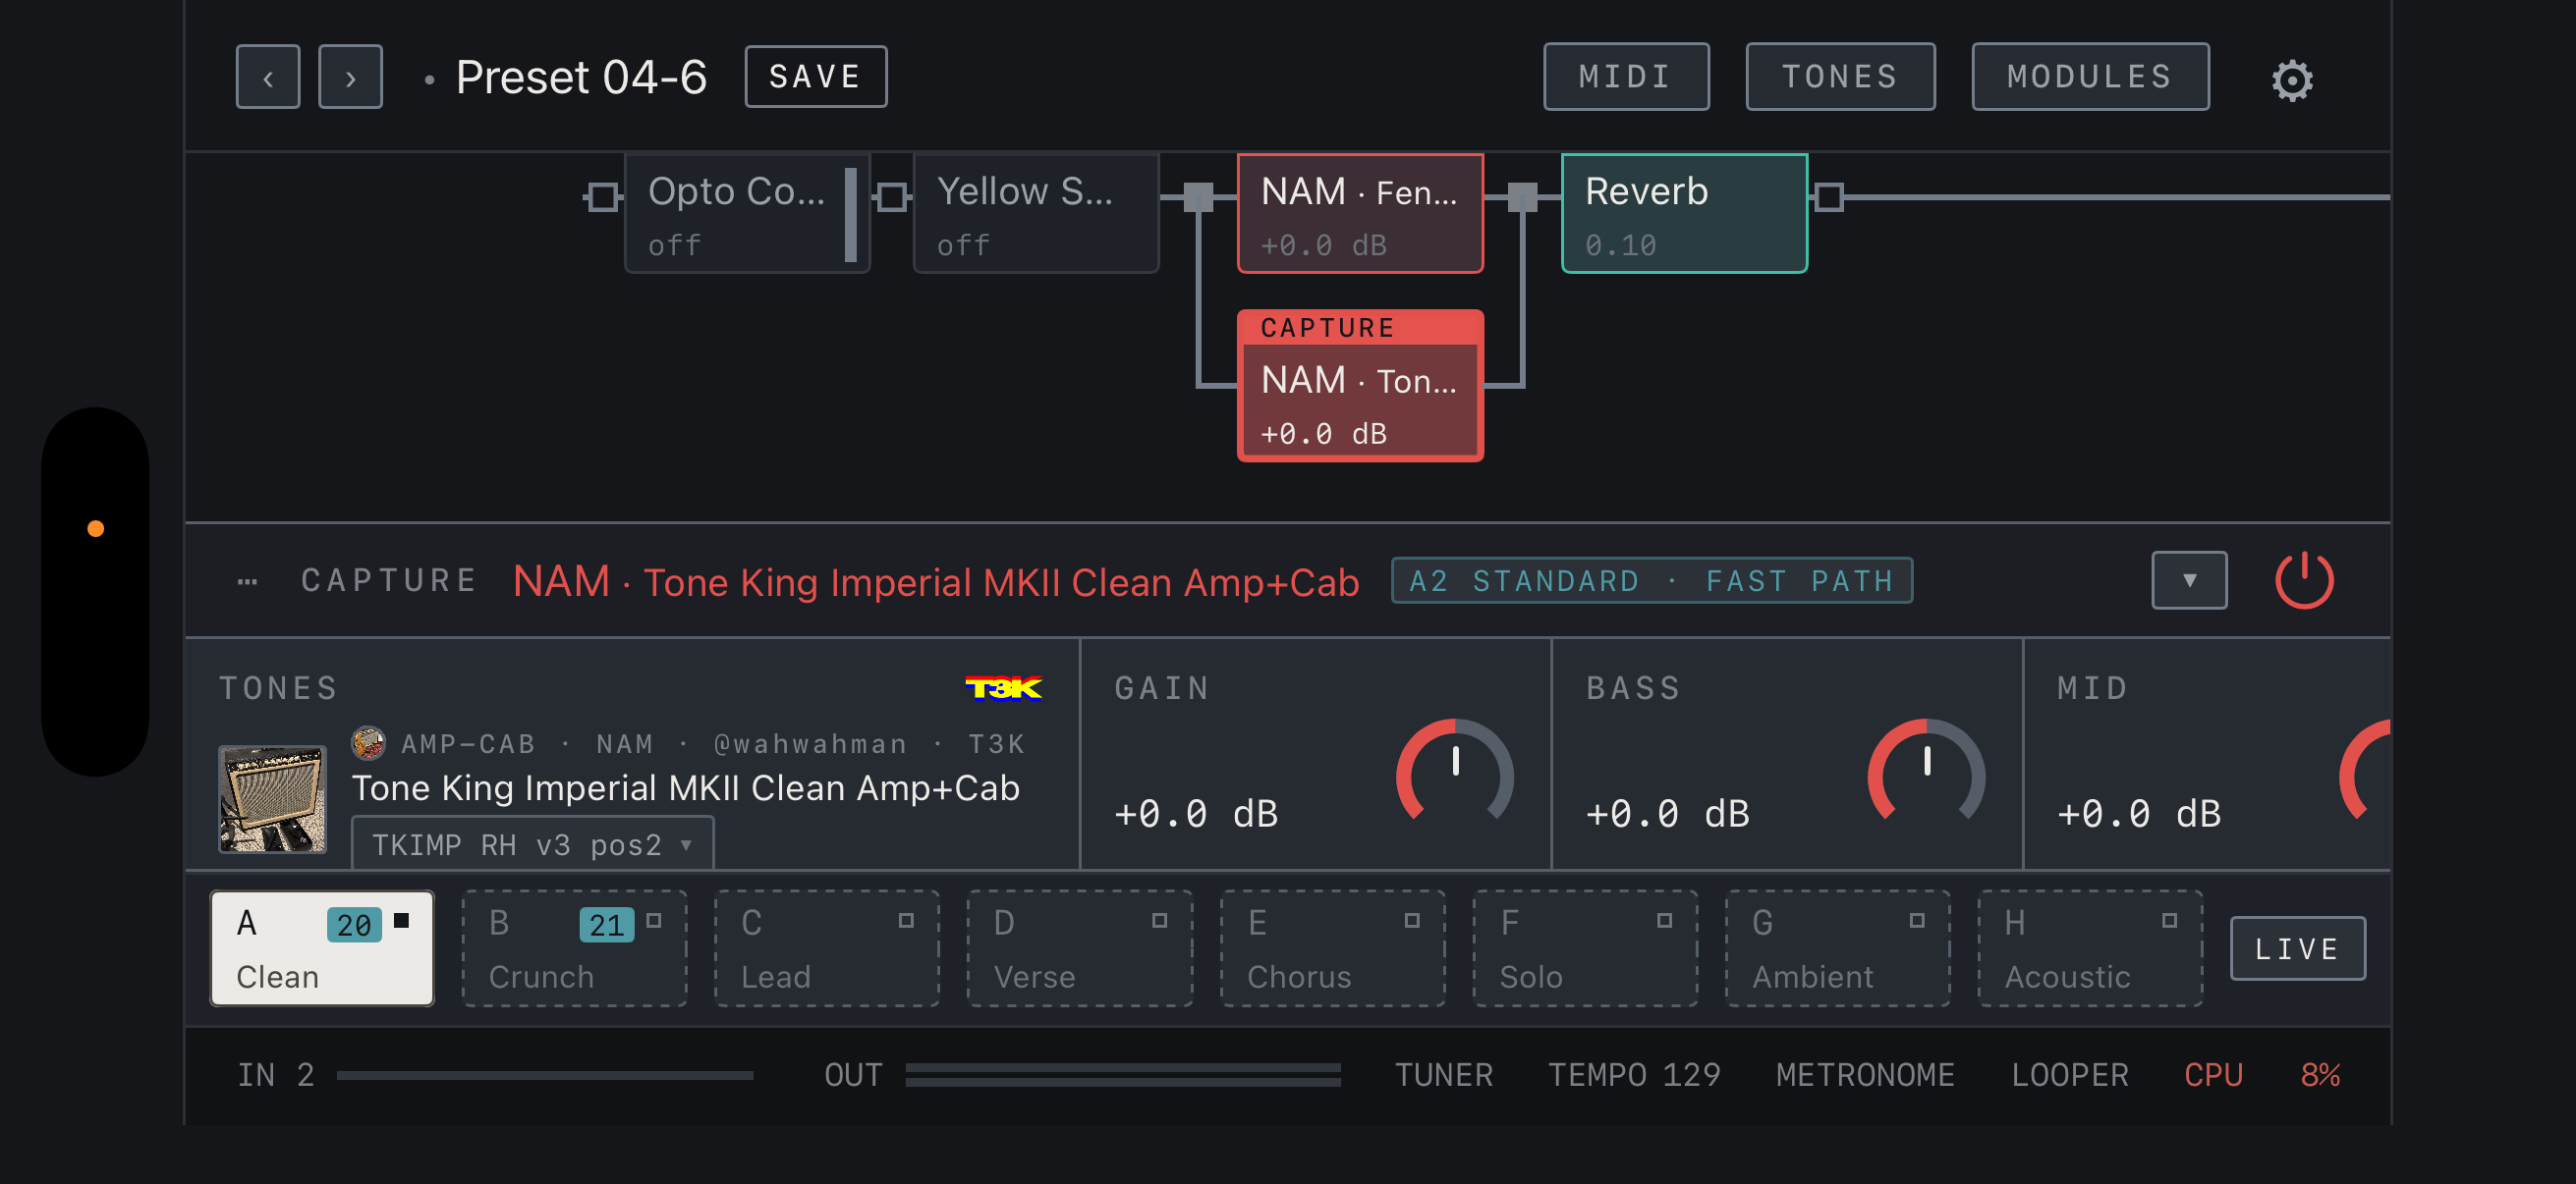Click the OUT output level meter
2576x1184 pixels.
1123,1075
